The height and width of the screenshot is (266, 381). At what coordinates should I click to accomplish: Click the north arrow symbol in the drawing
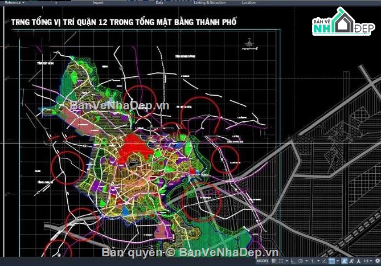249,43
